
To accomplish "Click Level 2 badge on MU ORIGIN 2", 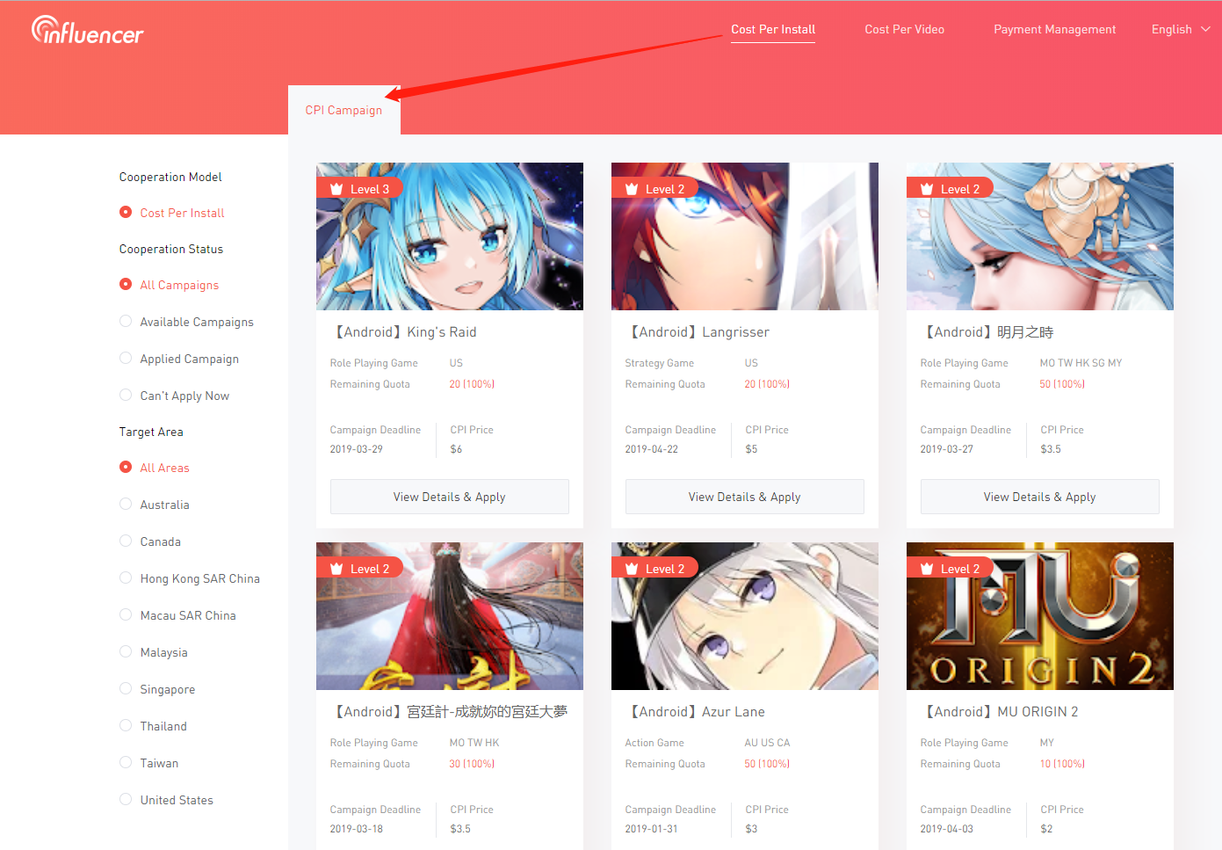I will [x=950, y=568].
